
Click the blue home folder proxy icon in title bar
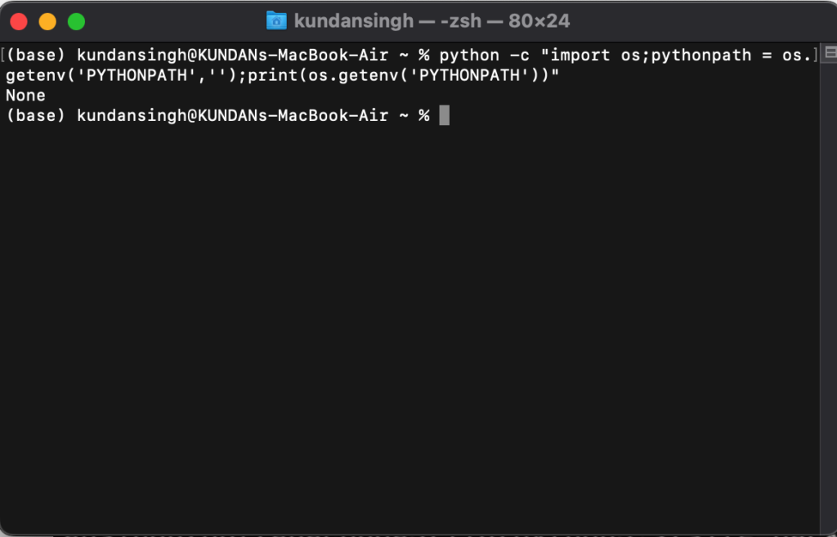(x=276, y=21)
